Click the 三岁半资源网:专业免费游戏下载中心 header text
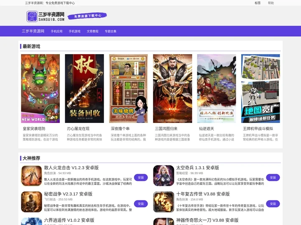Viewport: 301px width, 225px height. (50, 3)
